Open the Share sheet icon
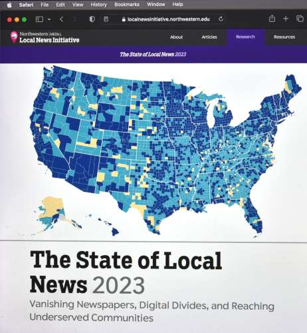307x333 pixels. [272, 19]
